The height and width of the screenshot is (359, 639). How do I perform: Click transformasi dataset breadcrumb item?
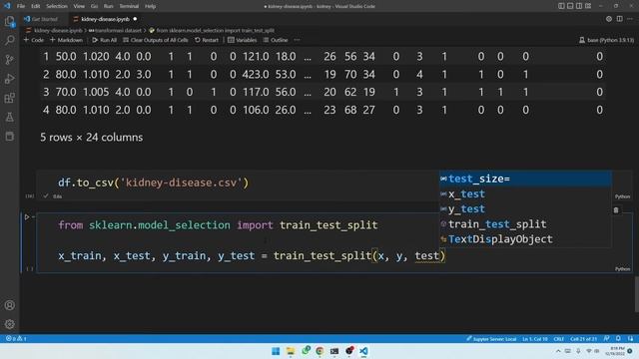click(x=115, y=31)
